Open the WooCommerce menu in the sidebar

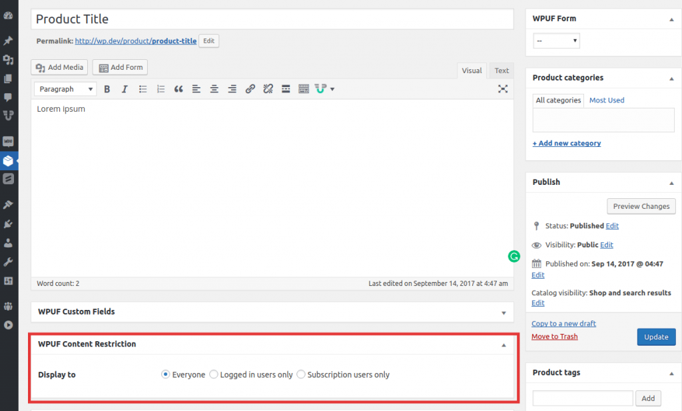pos(9,141)
